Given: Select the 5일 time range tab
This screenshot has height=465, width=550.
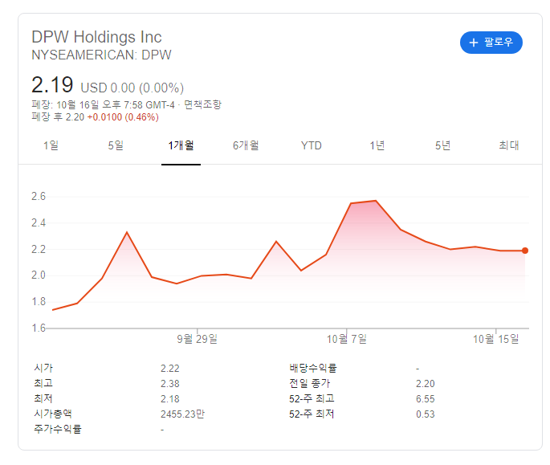Looking at the screenshot, I should 116,145.
